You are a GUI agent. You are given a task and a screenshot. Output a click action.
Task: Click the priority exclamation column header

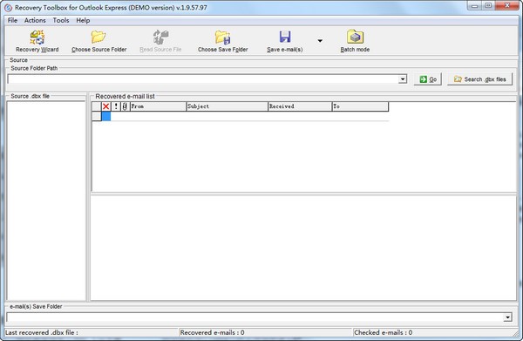tap(116, 106)
